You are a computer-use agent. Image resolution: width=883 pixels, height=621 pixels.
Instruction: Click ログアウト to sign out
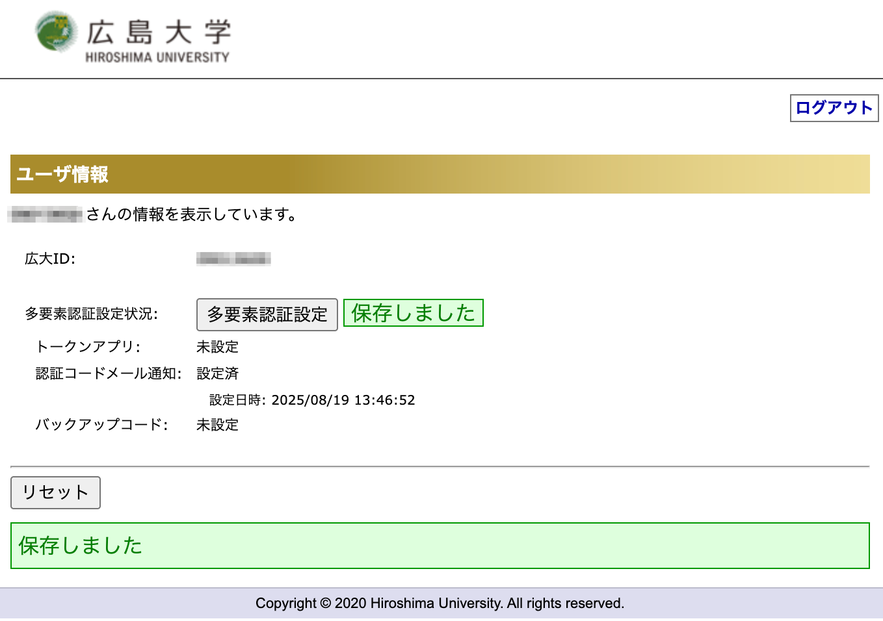point(834,107)
